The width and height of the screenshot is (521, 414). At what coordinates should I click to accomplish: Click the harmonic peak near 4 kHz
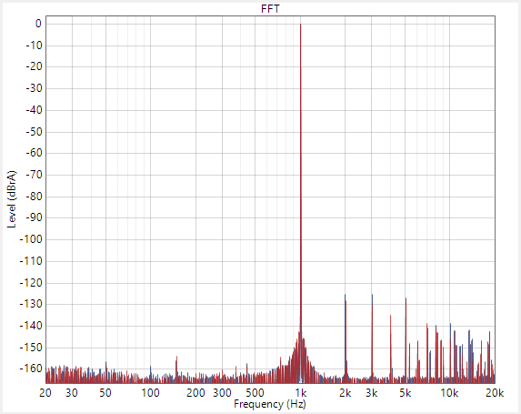(x=390, y=317)
